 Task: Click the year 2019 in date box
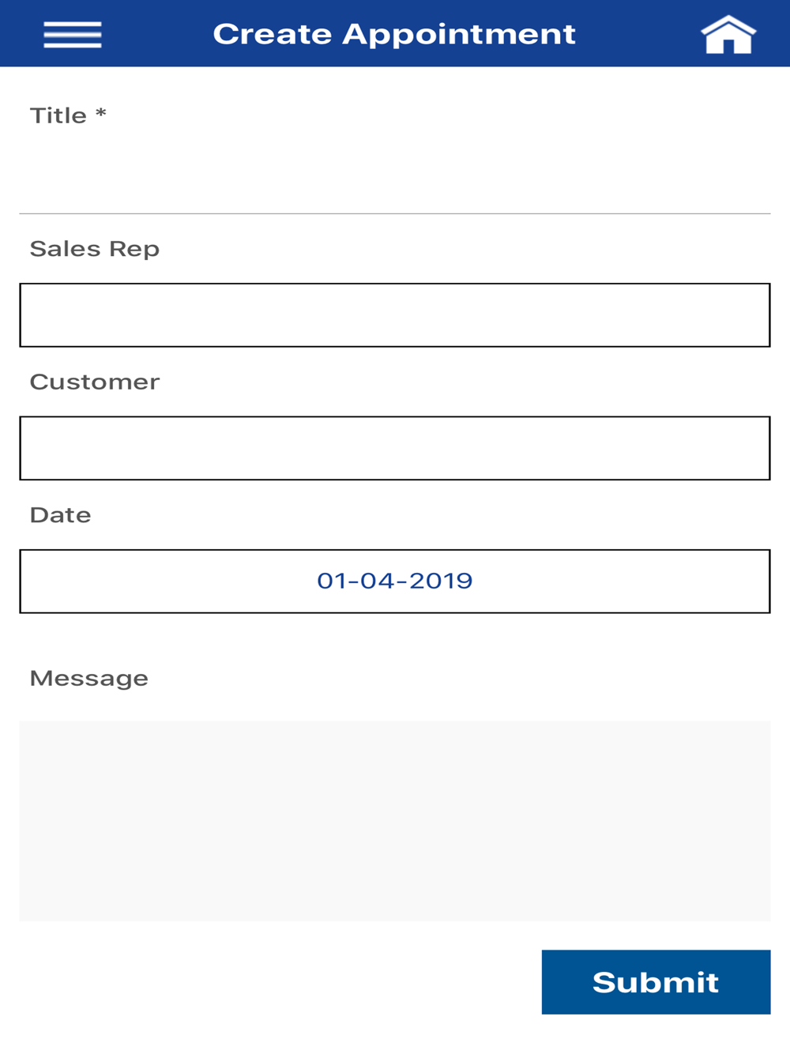441,581
